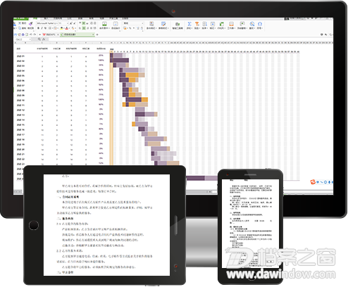Viewport: 348px width, 287px height.
Task: Click the Table Style format button
Action: (163, 25)
